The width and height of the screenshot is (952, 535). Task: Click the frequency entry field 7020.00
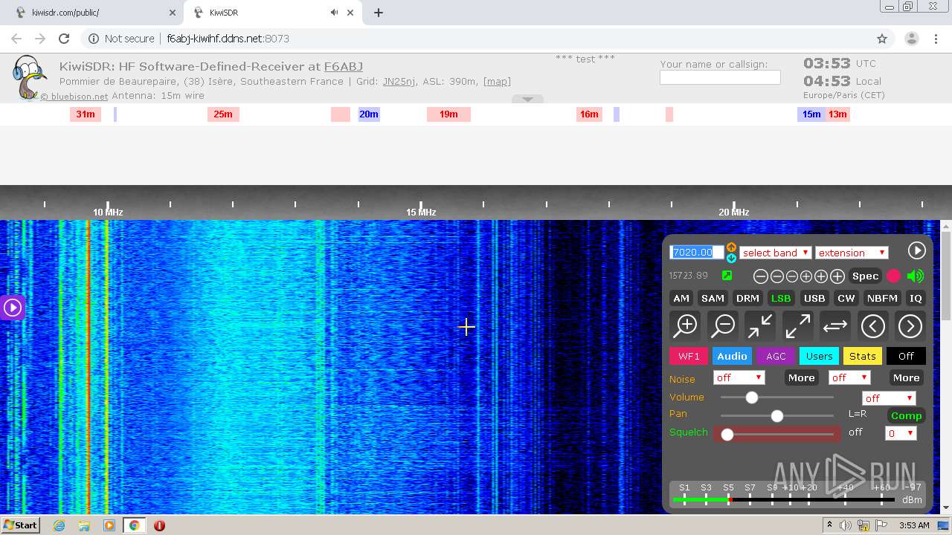(696, 252)
